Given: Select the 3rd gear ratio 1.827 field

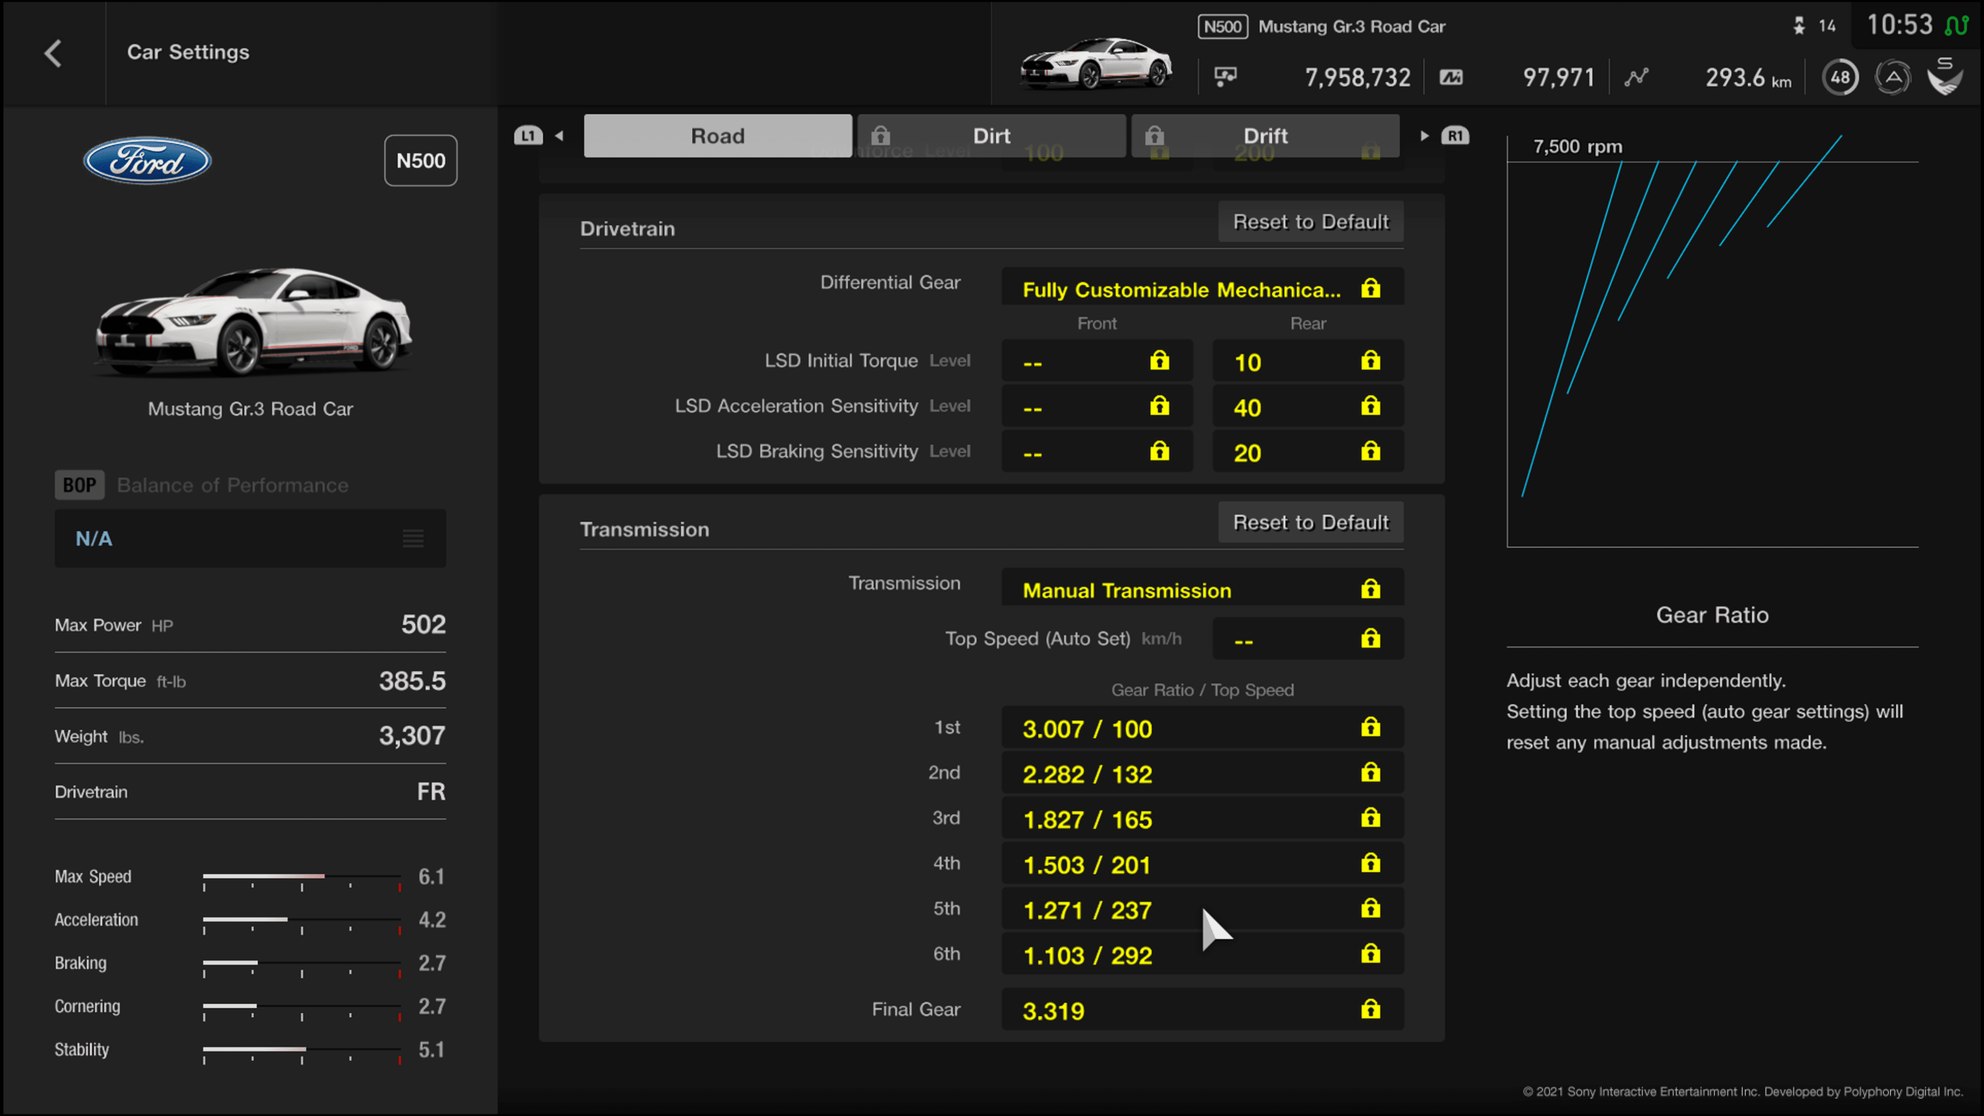Looking at the screenshot, I should [x=1202, y=818].
